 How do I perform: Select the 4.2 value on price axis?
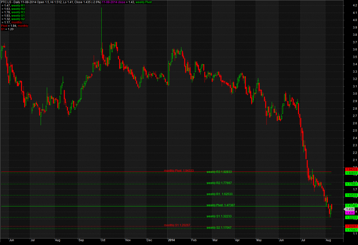tap(355, 5)
